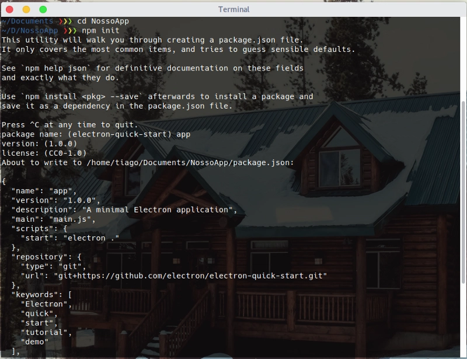Click line 'It only covers the most common items'

pos(179,50)
